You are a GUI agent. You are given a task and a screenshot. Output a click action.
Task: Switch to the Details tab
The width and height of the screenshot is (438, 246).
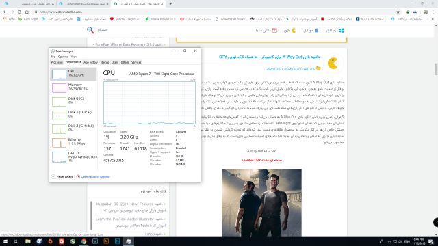[125, 62]
